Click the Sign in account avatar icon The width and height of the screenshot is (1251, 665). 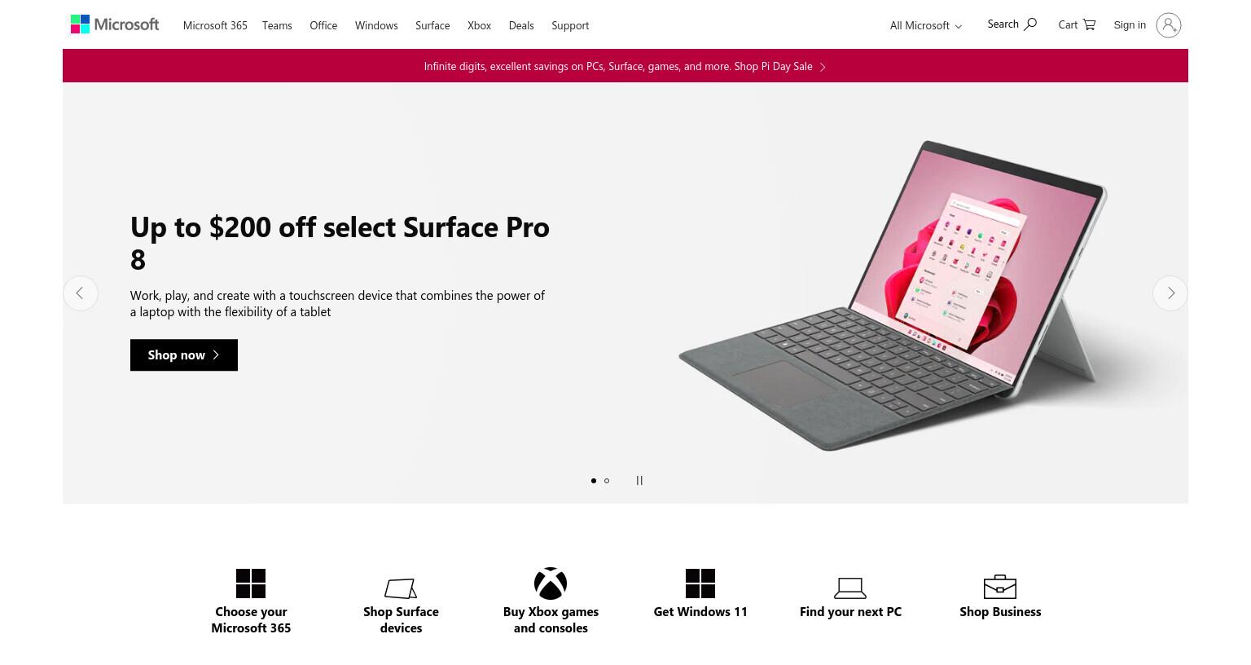coord(1168,25)
